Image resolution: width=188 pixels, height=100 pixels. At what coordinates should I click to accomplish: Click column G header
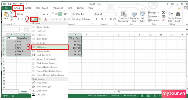point(87,35)
